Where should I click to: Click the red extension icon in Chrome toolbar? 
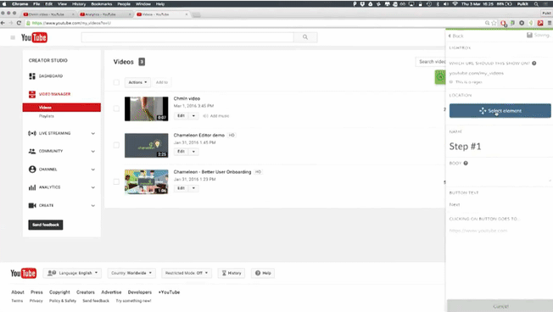(x=540, y=23)
